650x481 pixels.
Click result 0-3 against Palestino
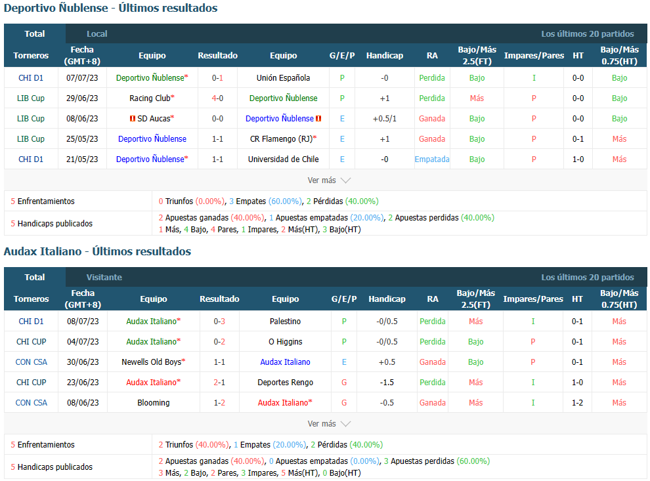click(219, 321)
